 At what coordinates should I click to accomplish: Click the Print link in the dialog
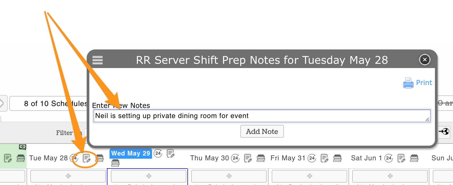point(424,83)
